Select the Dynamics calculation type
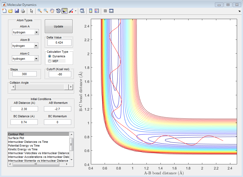Viewport: 243px width, 177px height. click(50, 56)
